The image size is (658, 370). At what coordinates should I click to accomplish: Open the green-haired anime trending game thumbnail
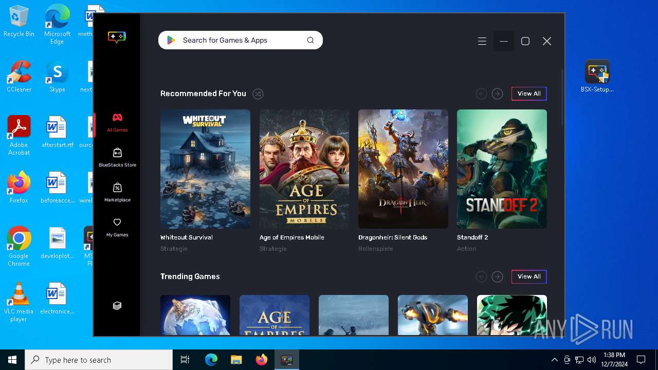[x=512, y=315]
